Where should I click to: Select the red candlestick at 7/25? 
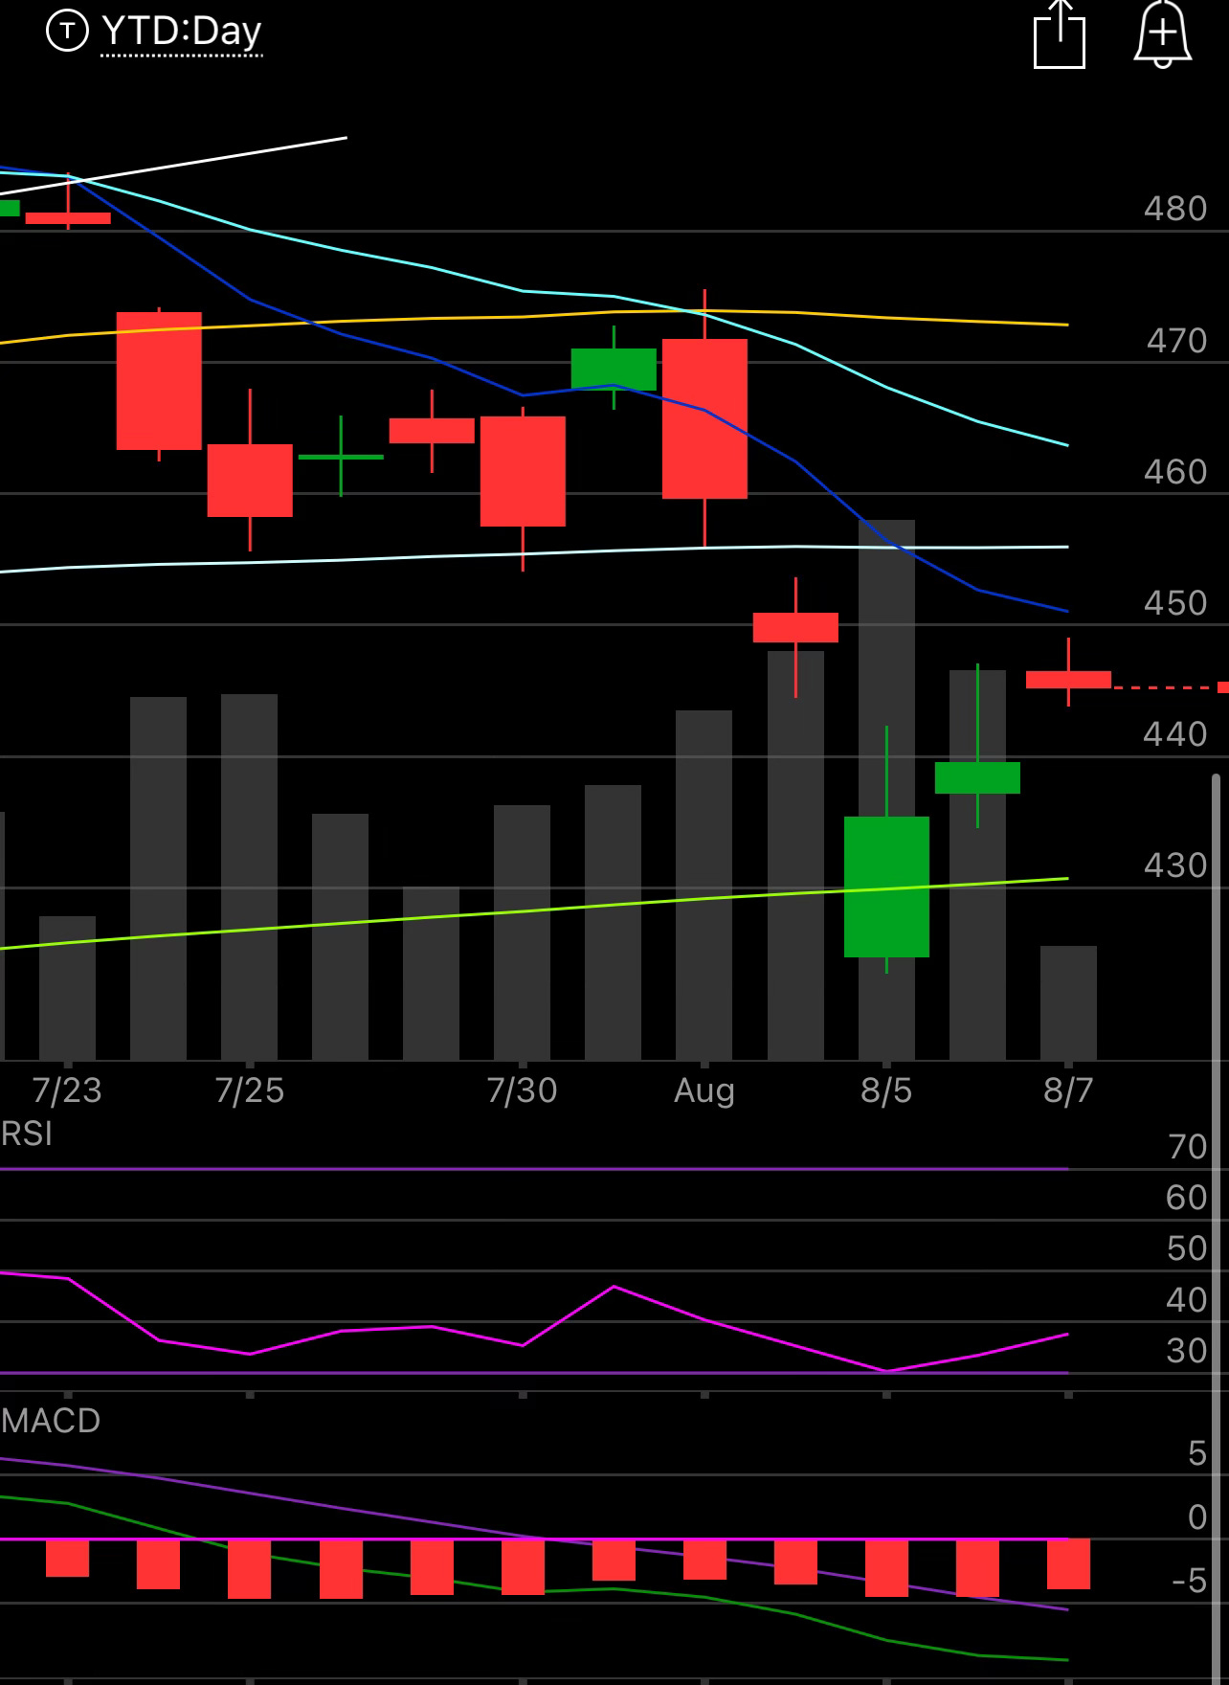(x=250, y=480)
